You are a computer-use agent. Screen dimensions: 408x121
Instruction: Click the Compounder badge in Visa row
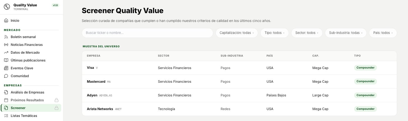pyautogui.click(x=365, y=68)
